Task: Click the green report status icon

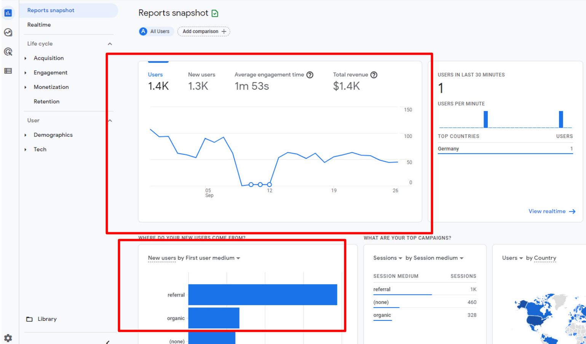Action: pos(215,13)
